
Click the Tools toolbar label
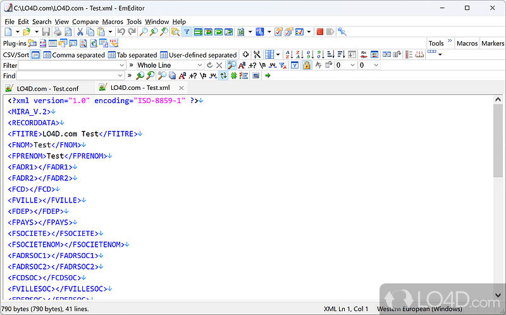coord(436,43)
